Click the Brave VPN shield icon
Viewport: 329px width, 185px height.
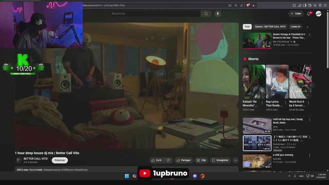pyautogui.click(x=320, y=5)
